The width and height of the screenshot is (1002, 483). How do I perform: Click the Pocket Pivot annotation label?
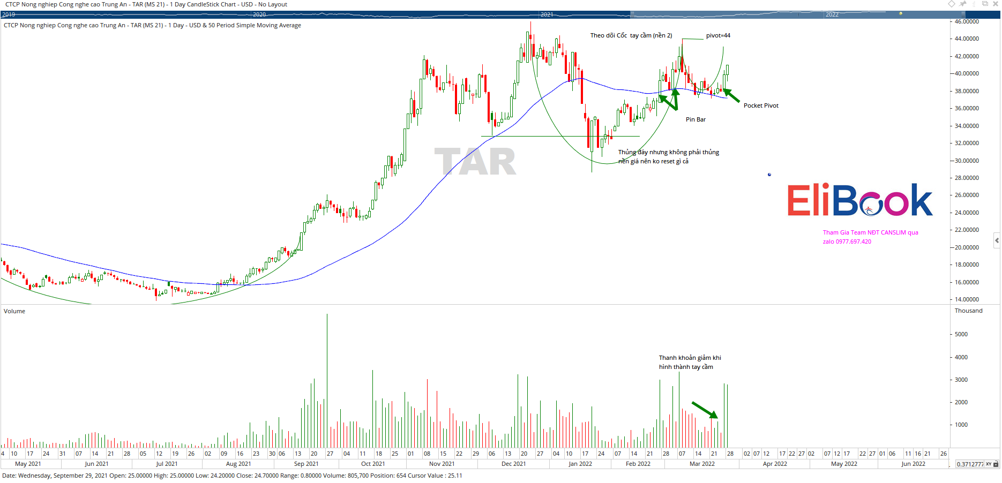coord(761,105)
